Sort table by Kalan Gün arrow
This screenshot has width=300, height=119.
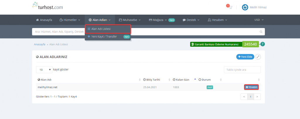tap(195, 79)
